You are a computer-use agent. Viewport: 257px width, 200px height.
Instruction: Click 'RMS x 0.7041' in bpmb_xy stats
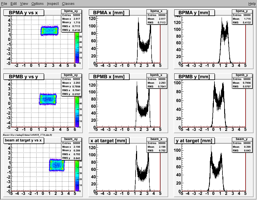pos(71,90)
